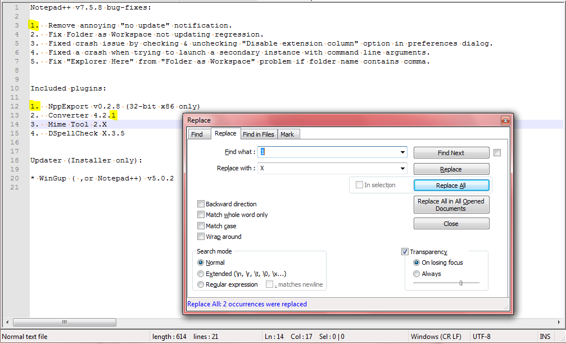Click the left scroll arrow
The width and height of the screenshot is (566, 344).
7,322
